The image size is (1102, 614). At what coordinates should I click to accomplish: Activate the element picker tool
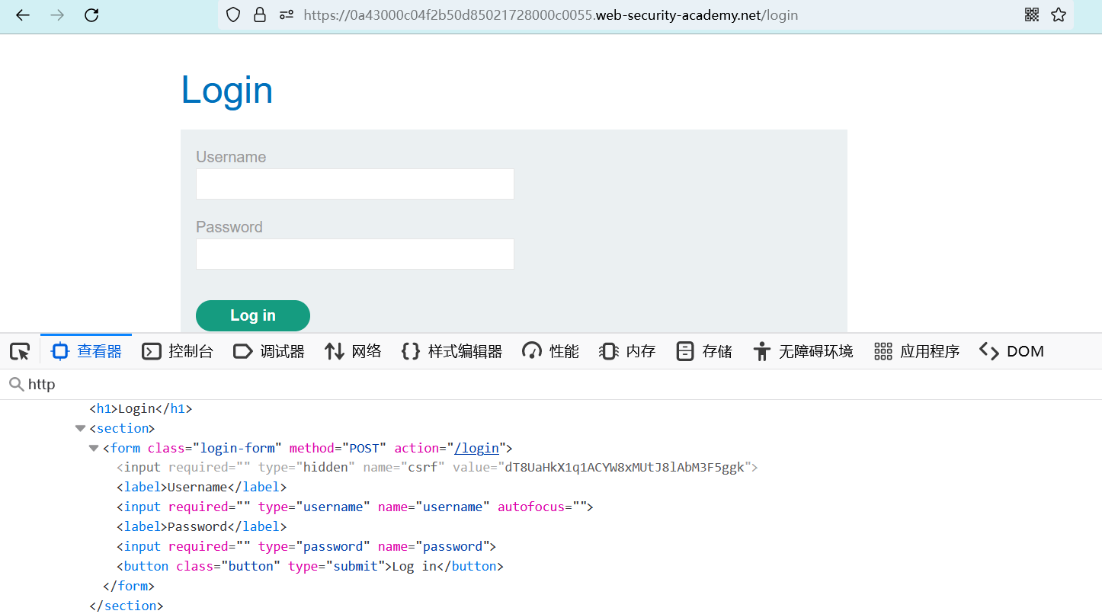click(x=20, y=351)
